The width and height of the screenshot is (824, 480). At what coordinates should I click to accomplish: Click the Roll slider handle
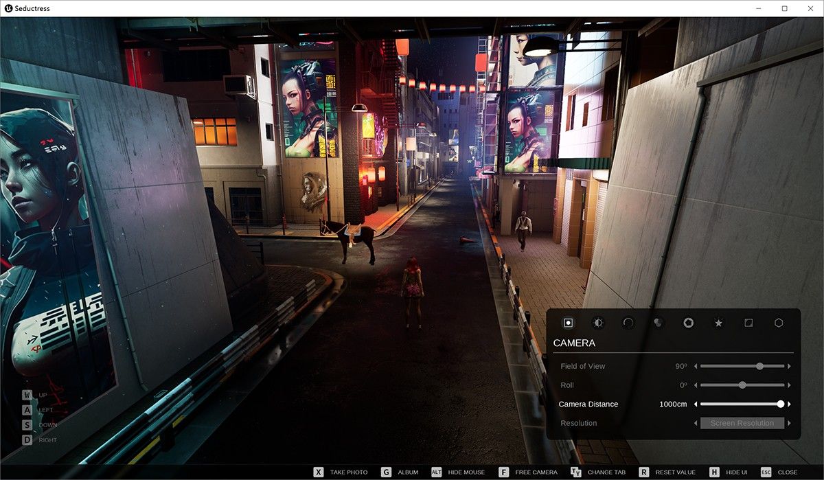[742, 385]
